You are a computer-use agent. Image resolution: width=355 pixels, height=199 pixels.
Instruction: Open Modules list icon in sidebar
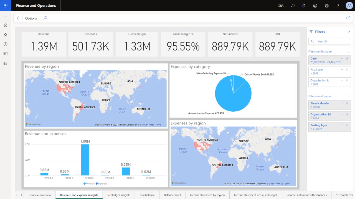[6, 63]
